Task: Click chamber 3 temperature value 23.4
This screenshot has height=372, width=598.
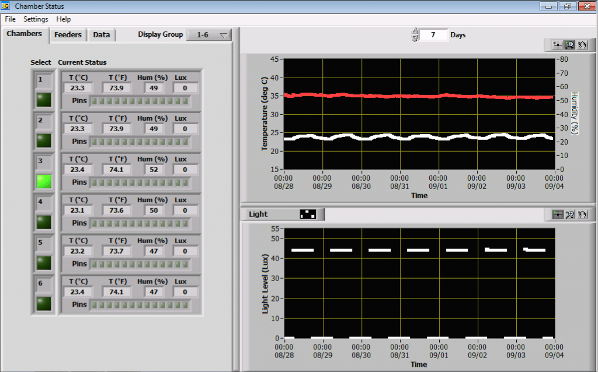Action: (x=78, y=170)
